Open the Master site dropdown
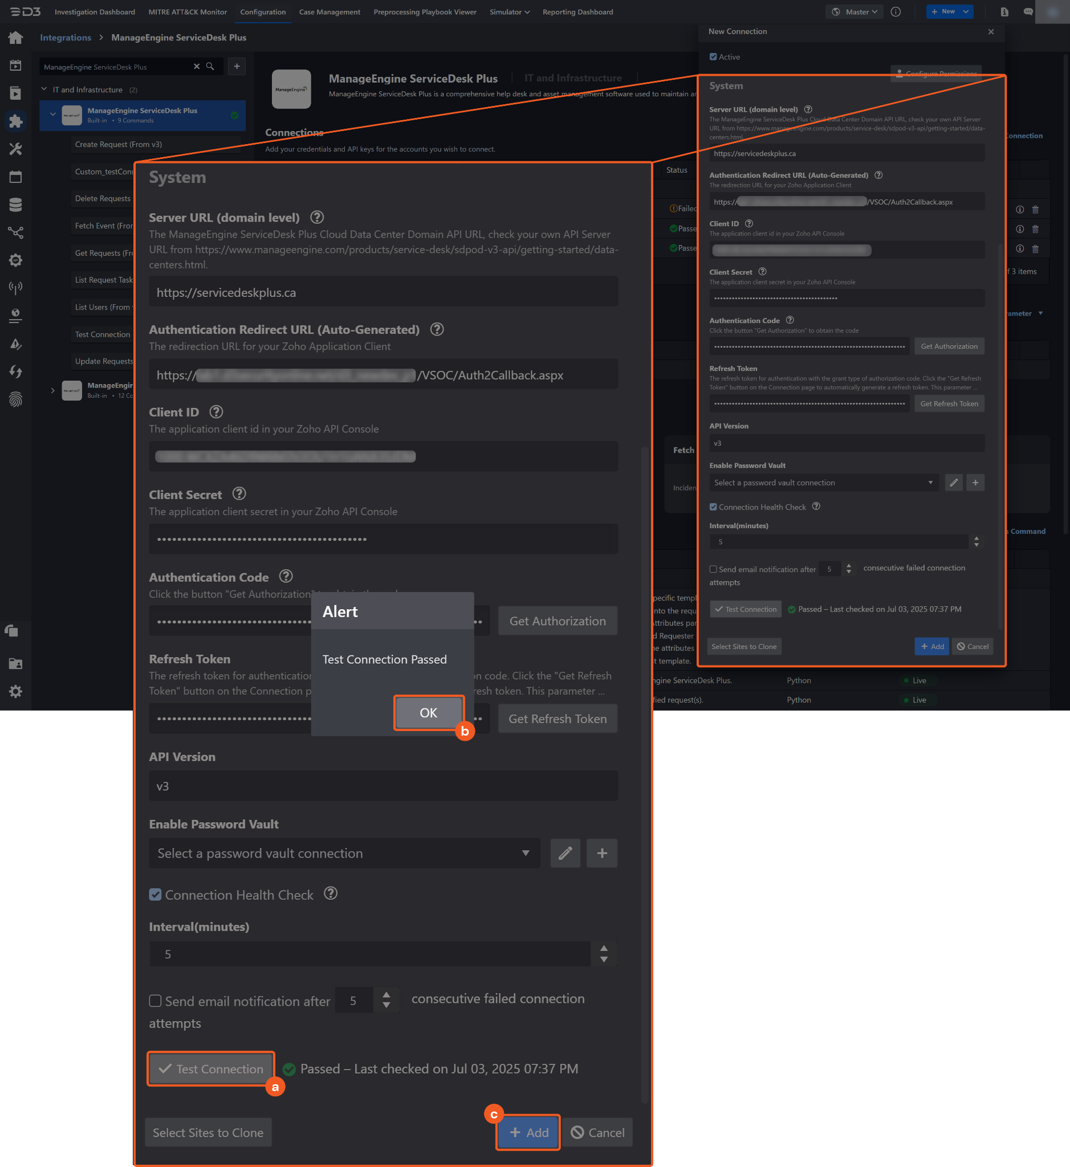 click(855, 11)
